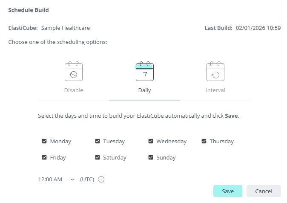Click the UTC info icon
Image resolution: width=287 pixels, height=203 pixels.
[x=101, y=180]
